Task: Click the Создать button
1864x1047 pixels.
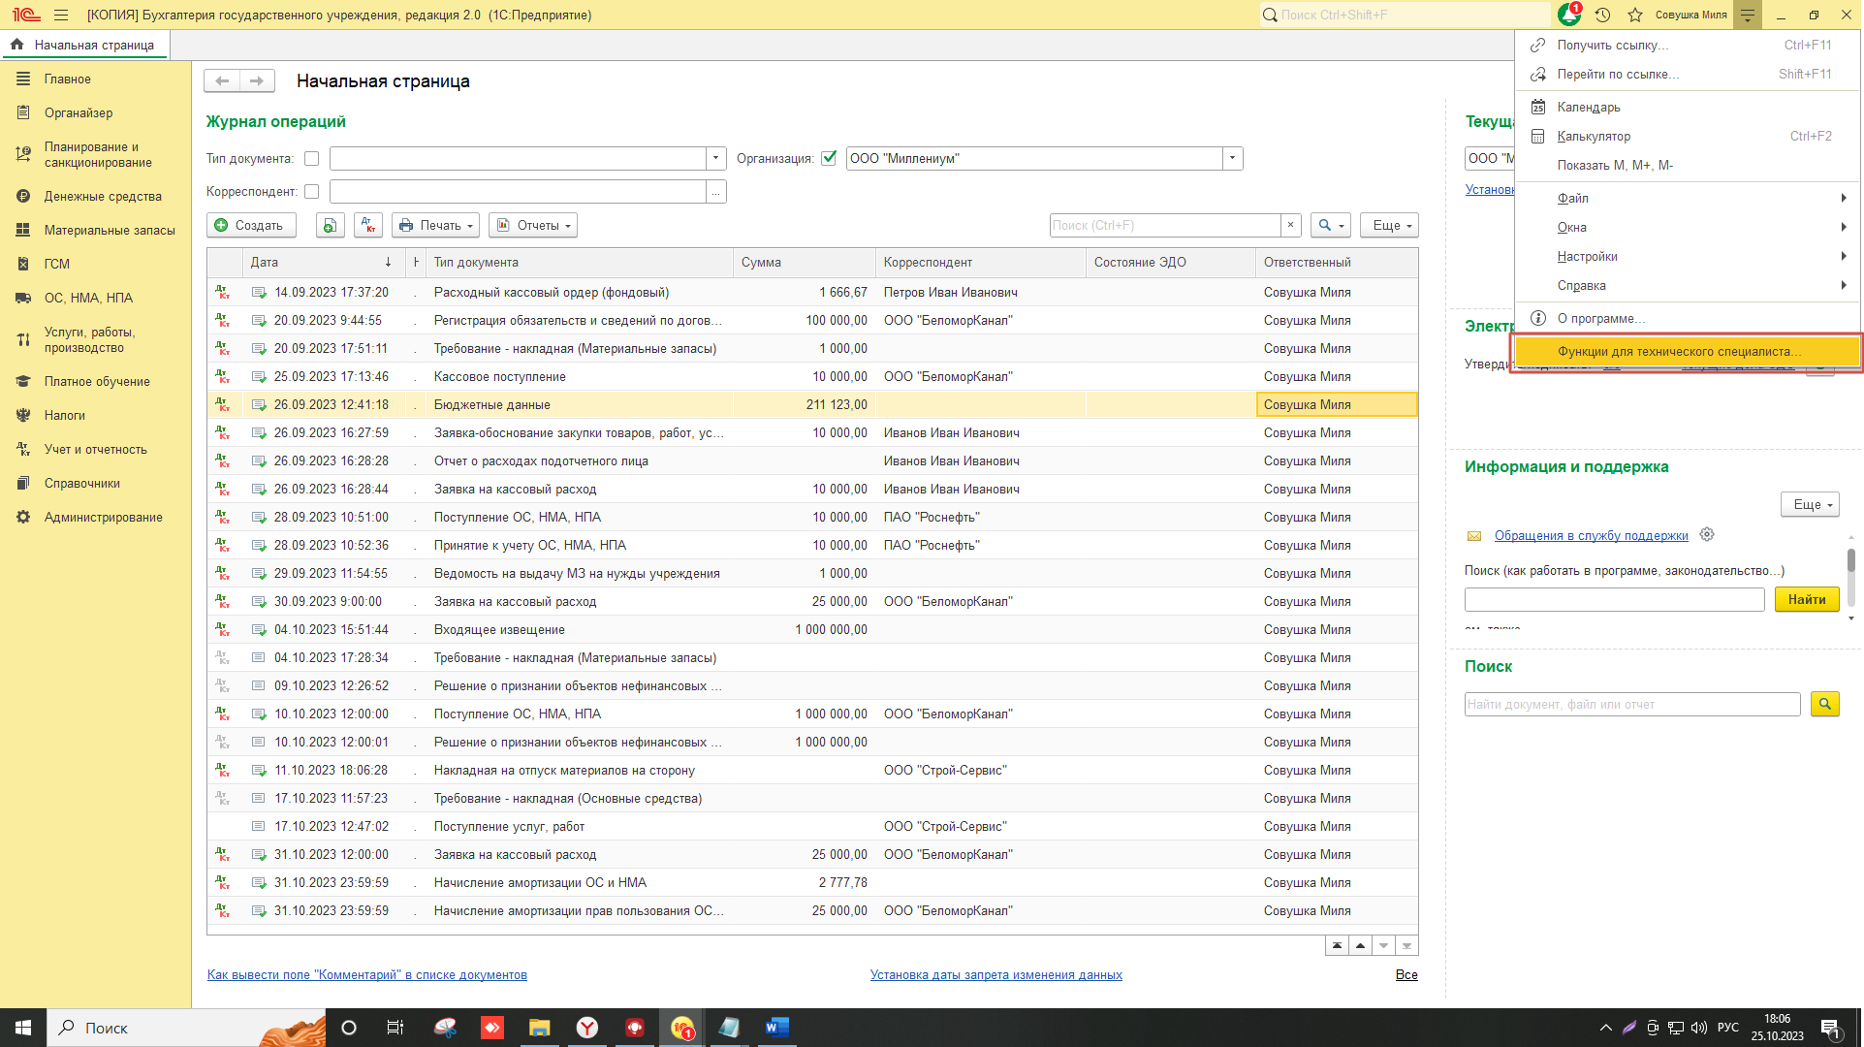Action: coord(251,225)
